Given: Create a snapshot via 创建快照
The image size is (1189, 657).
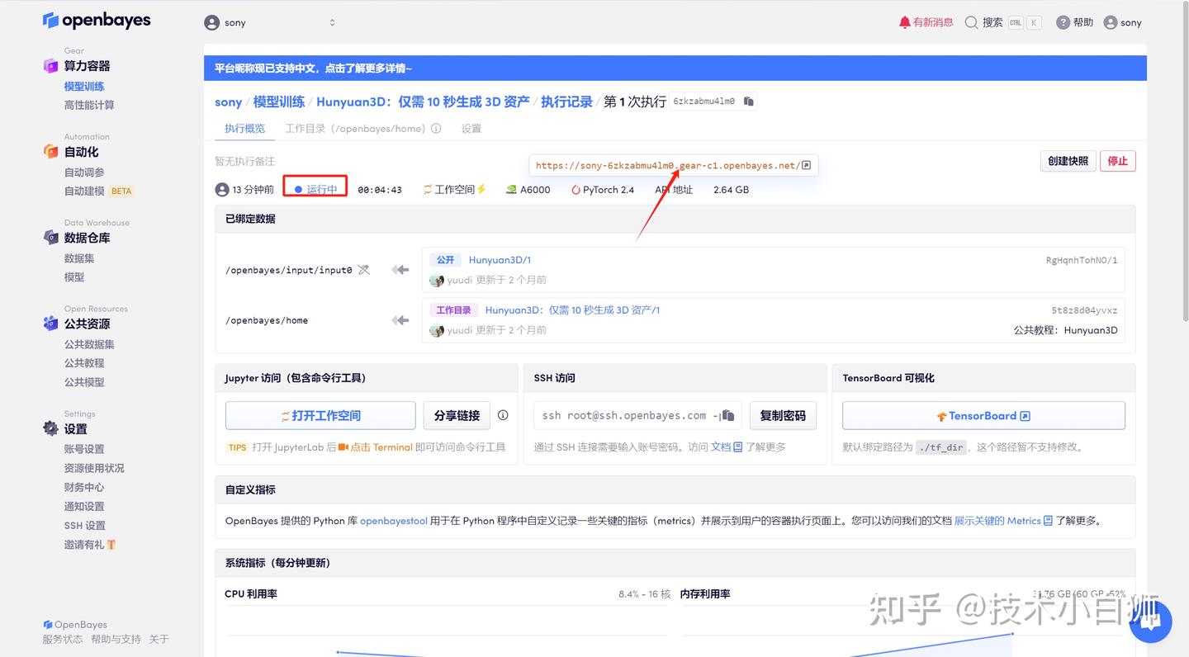Looking at the screenshot, I should pyautogui.click(x=1067, y=161).
